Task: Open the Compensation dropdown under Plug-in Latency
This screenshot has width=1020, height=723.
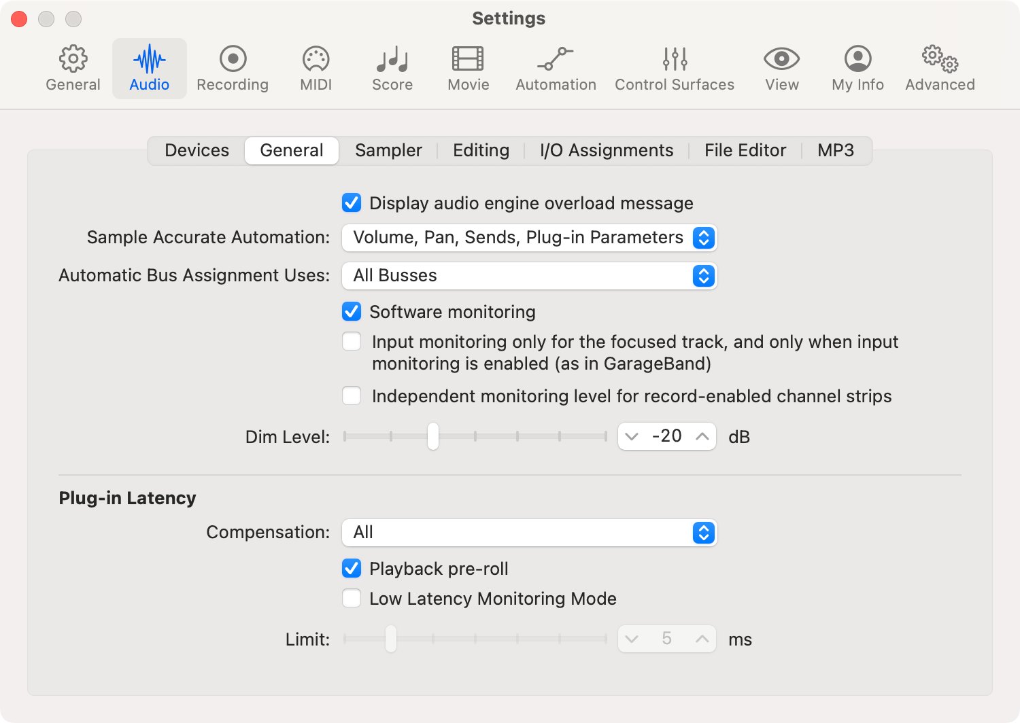Action: click(x=529, y=533)
